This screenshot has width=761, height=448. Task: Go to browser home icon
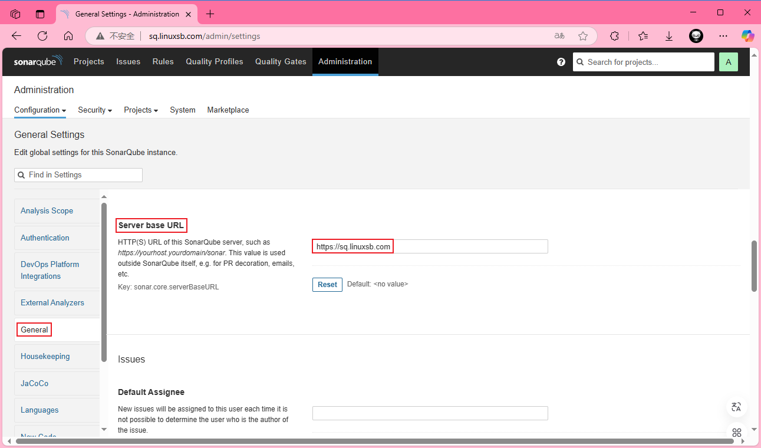68,36
